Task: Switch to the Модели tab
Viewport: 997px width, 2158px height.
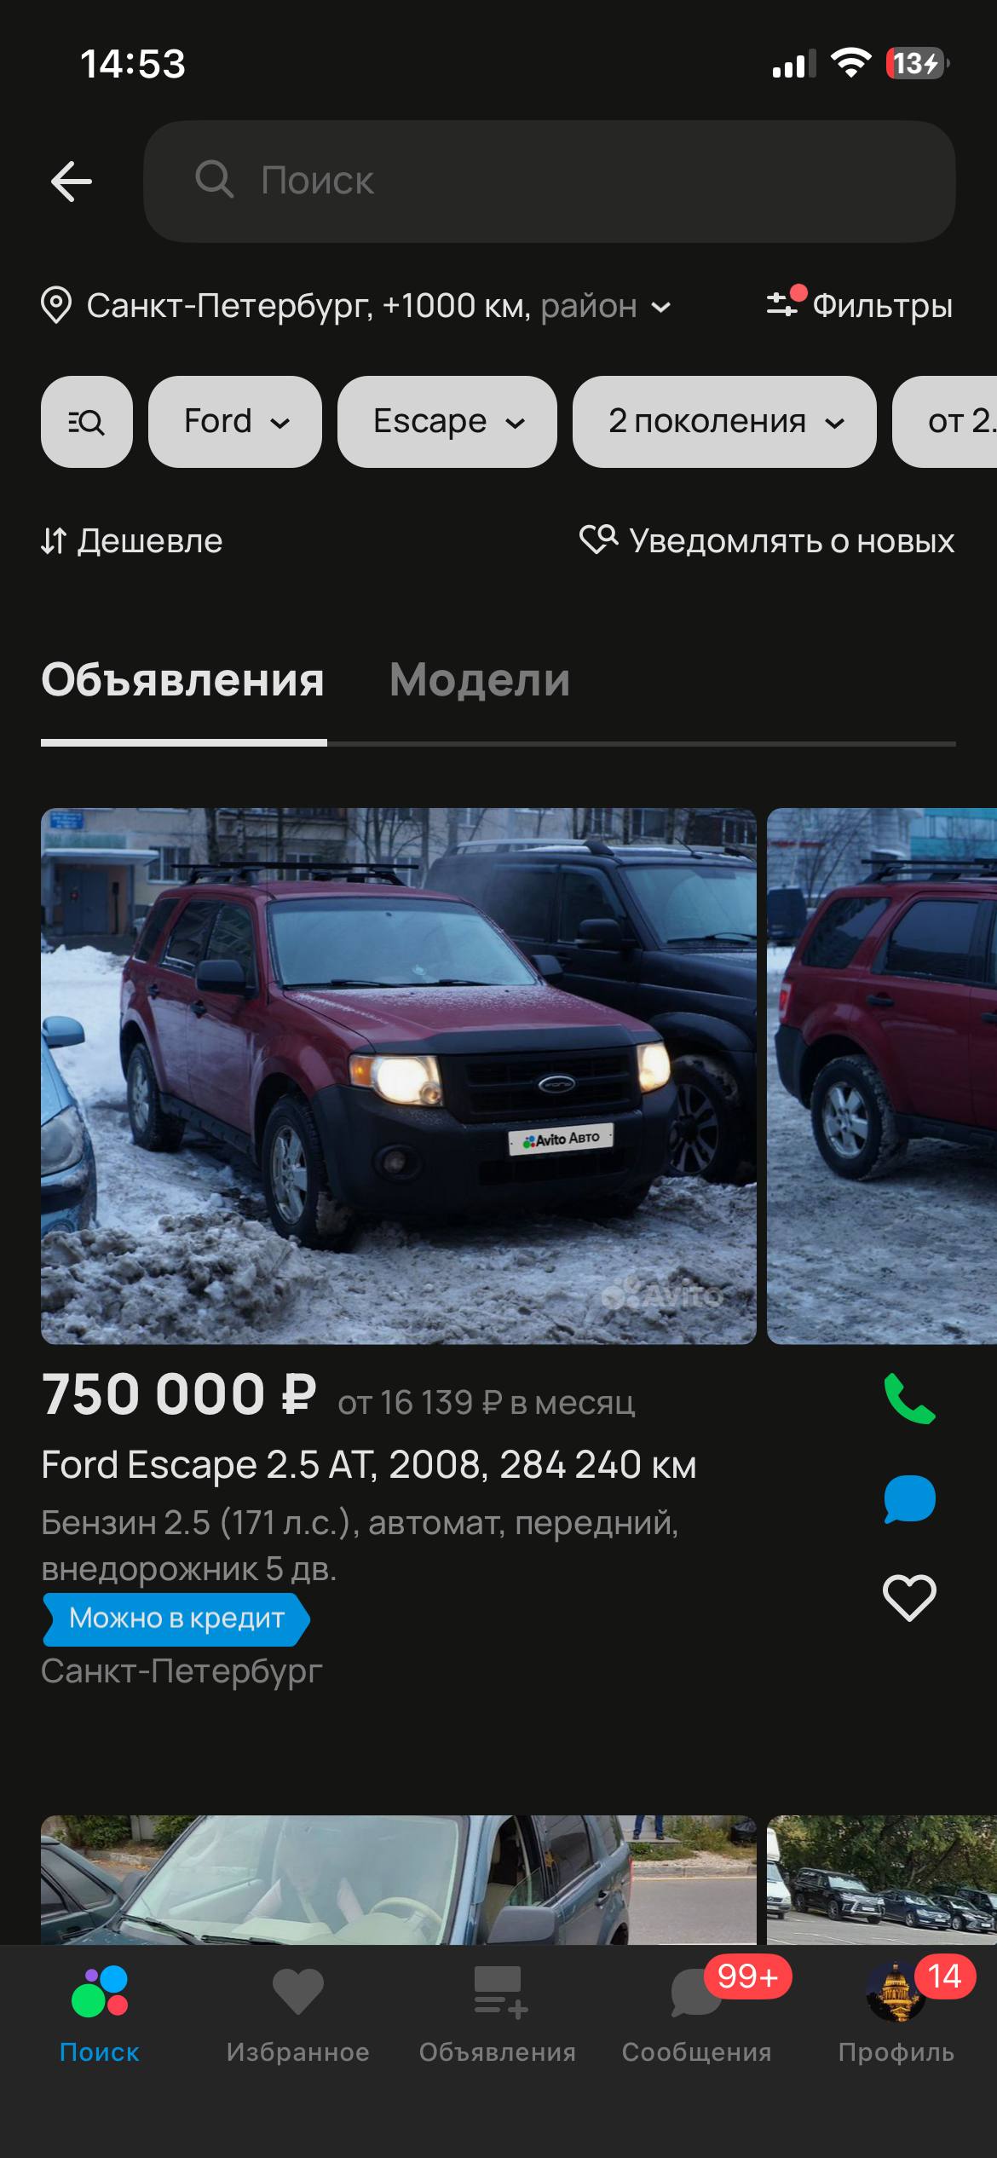Action: coord(480,680)
